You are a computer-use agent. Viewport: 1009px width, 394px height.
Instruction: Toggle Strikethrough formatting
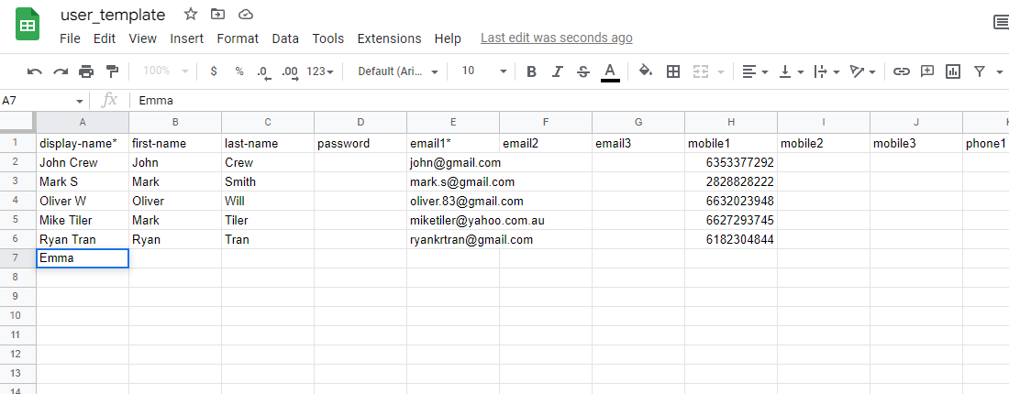tap(583, 71)
